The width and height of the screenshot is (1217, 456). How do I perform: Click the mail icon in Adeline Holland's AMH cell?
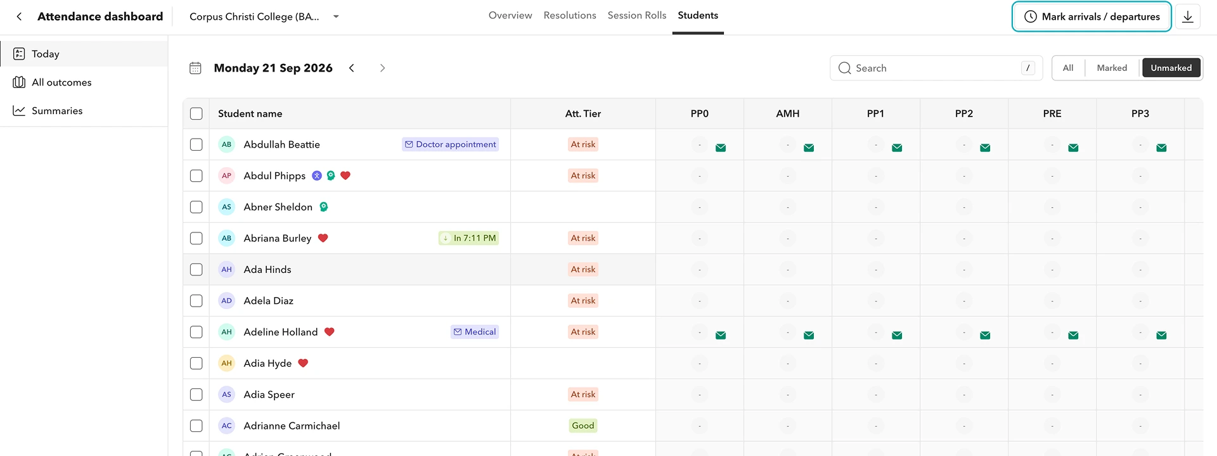(809, 335)
